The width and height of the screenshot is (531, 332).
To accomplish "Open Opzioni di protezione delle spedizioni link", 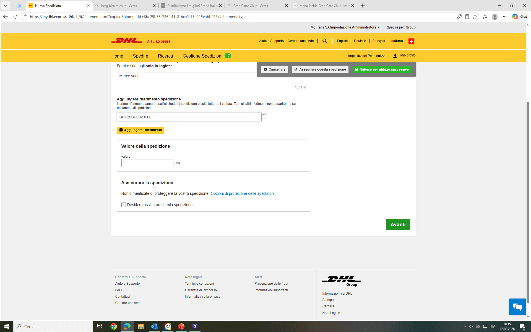I will click(243, 193).
